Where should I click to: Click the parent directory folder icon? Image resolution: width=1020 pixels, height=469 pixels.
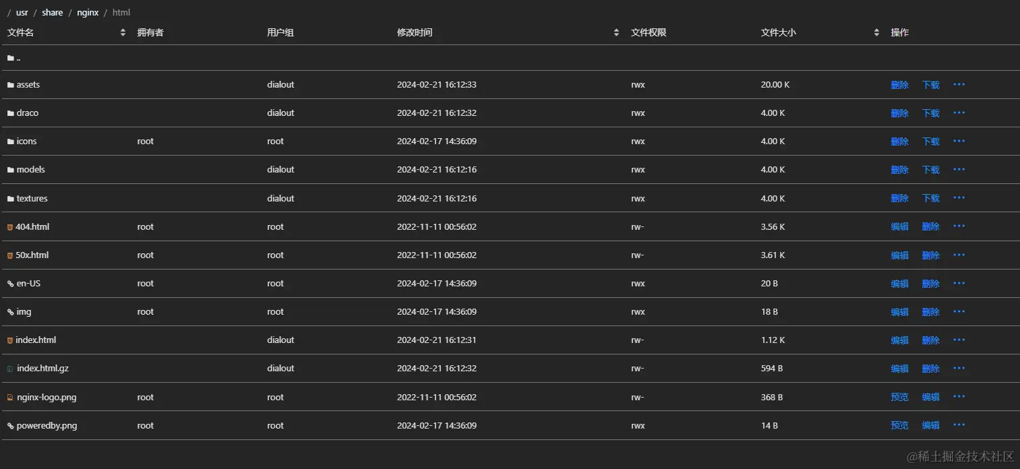10,58
